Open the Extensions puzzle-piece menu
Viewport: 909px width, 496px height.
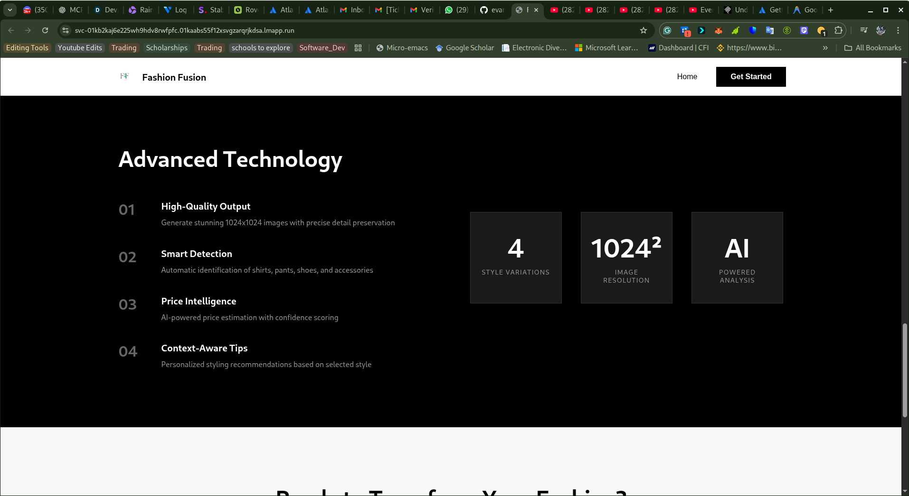pyautogui.click(x=839, y=30)
